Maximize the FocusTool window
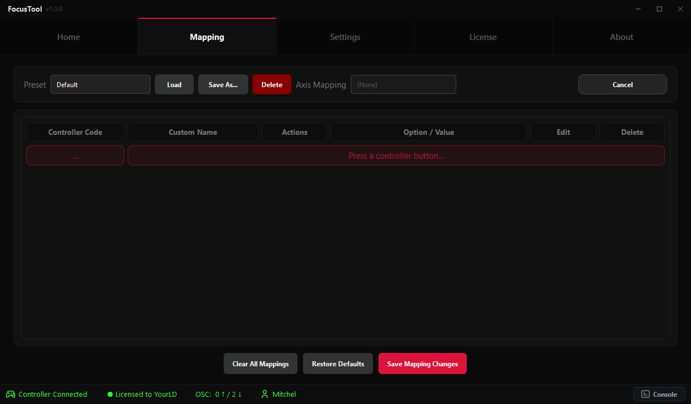Image resolution: width=691 pixels, height=404 pixels. pyautogui.click(x=659, y=9)
